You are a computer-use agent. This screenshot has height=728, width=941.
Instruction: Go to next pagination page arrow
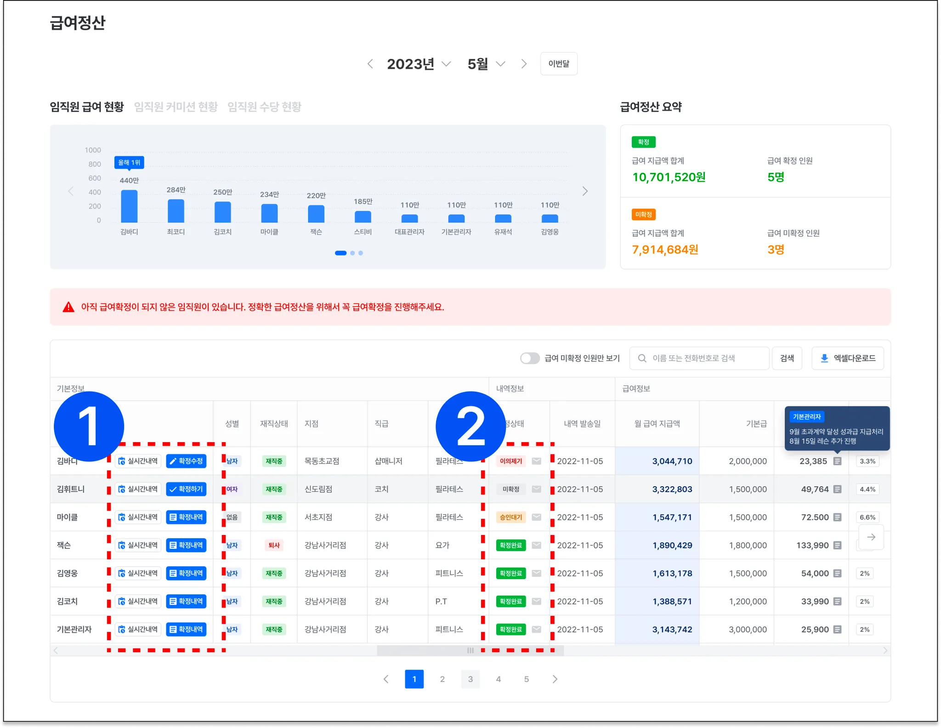tap(555, 679)
